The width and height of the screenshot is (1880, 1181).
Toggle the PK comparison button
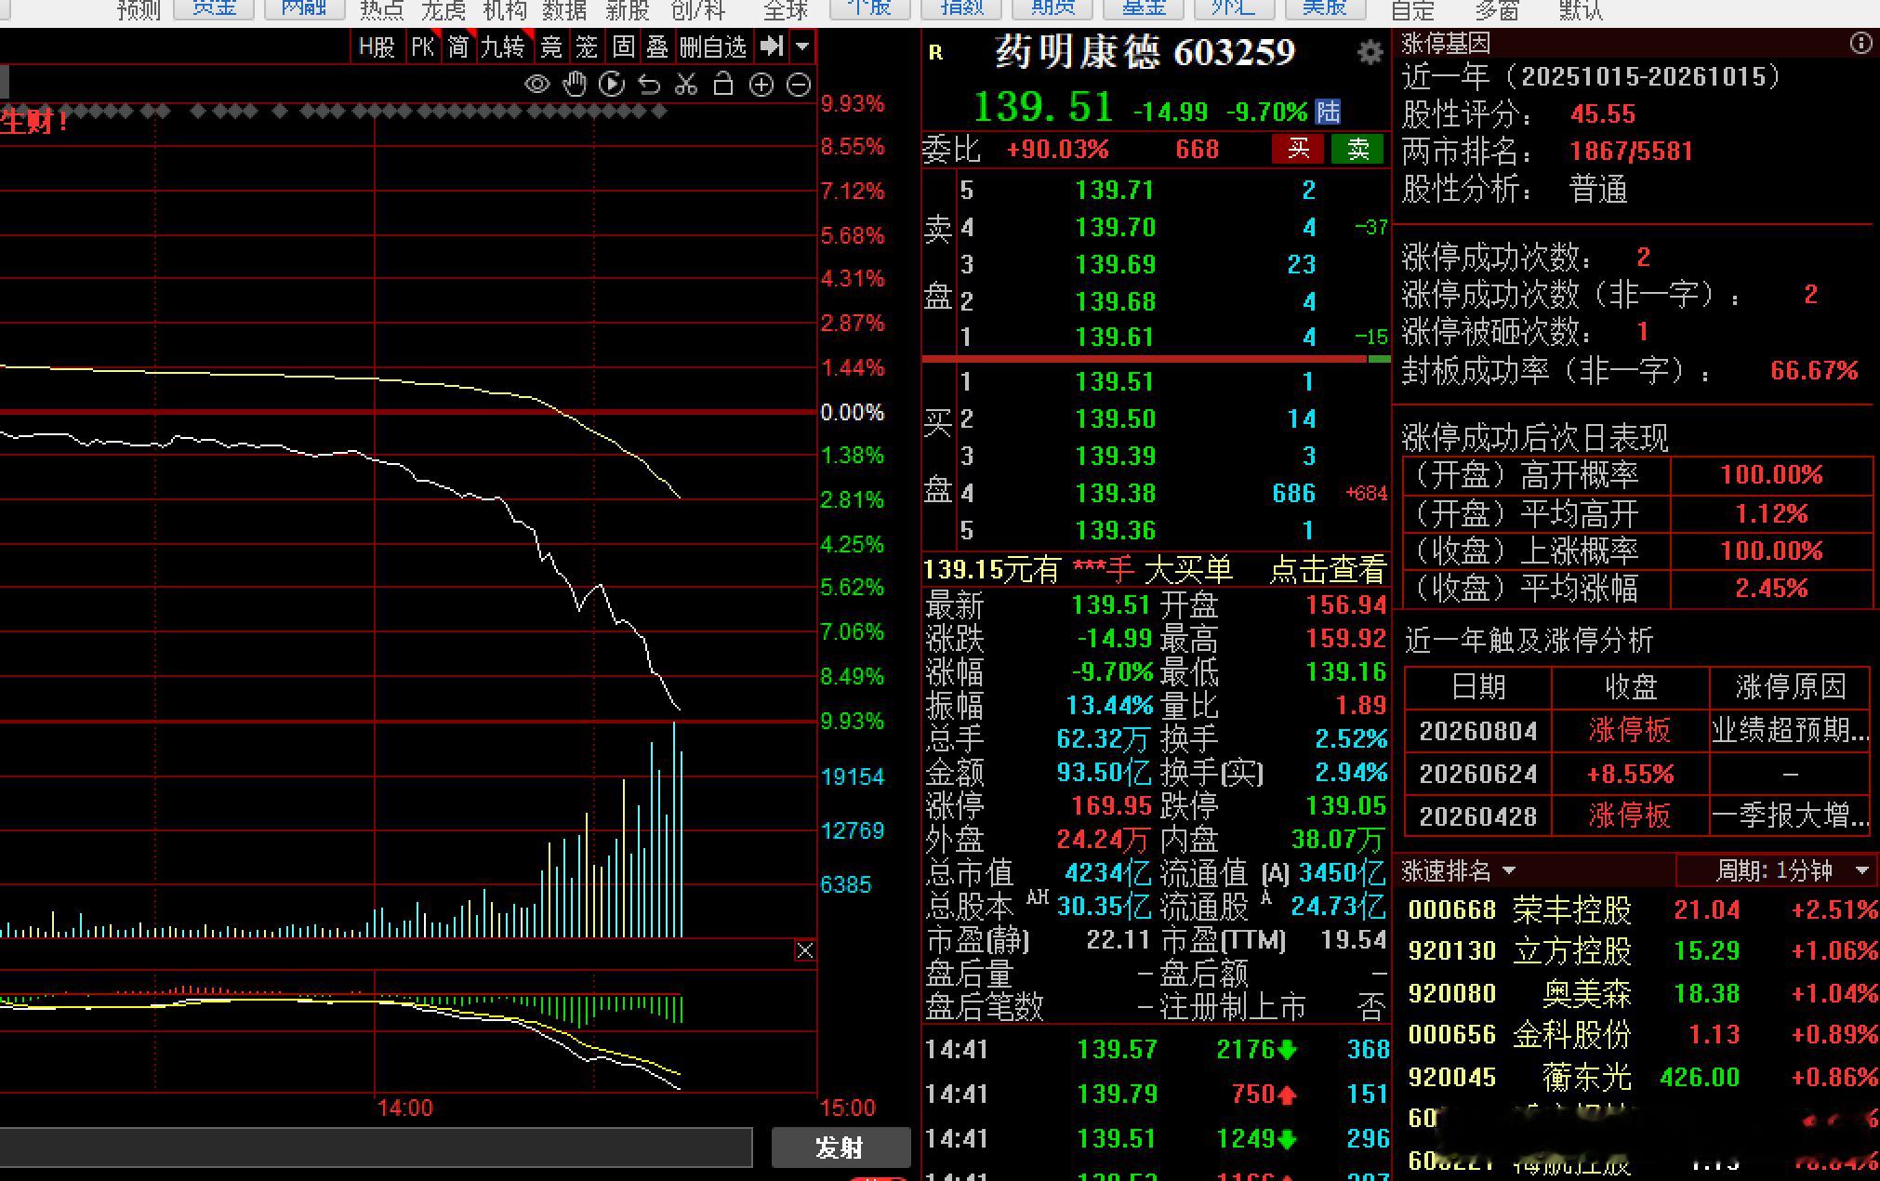coord(423,46)
